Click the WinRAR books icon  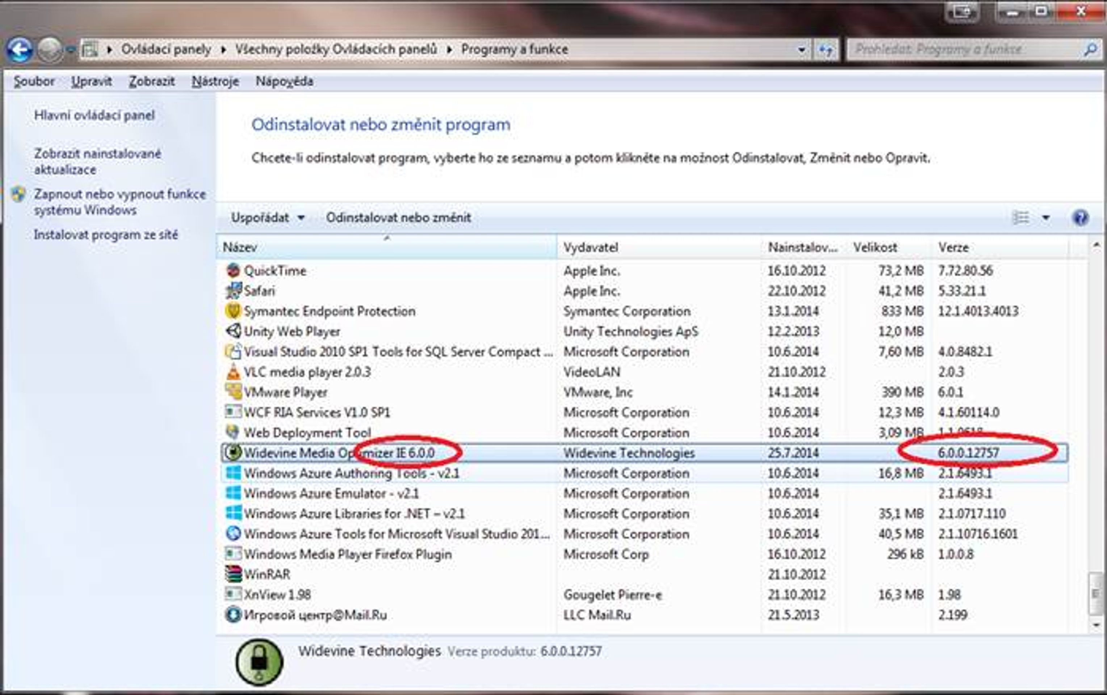point(233,574)
